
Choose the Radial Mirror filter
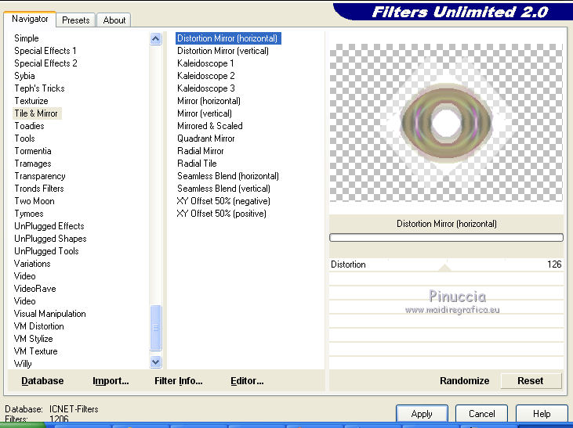pos(200,151)
